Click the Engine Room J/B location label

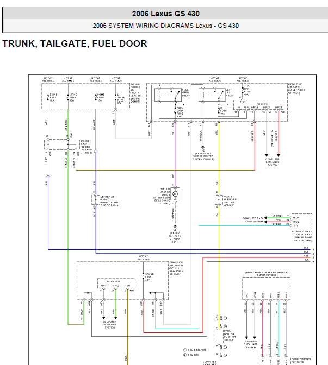(x=135, y=93)
